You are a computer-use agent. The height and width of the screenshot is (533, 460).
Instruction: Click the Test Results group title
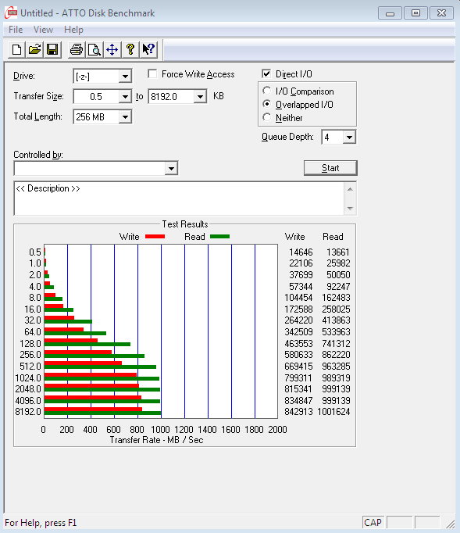point(185,224)
